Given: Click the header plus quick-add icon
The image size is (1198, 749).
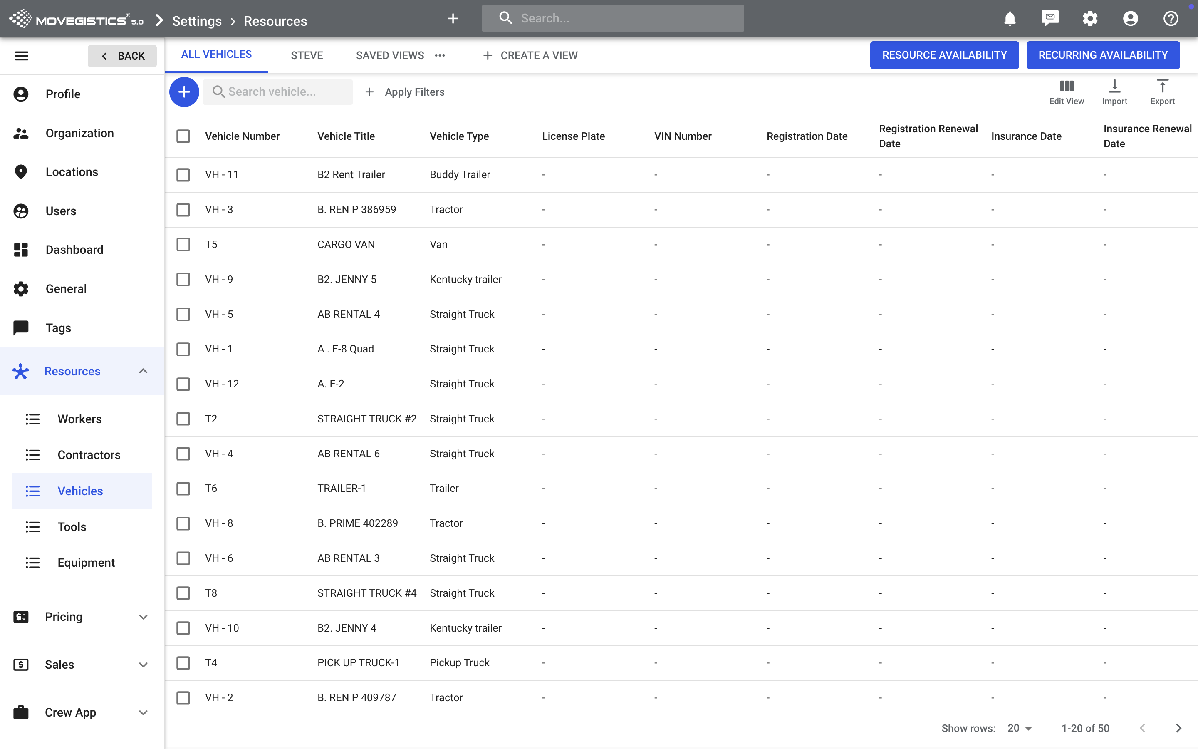Looking at the screenshot, I should (453, 19).
